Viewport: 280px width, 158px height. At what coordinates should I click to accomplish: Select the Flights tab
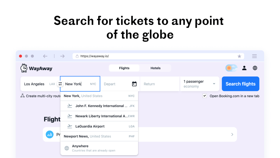pos(124,68)
